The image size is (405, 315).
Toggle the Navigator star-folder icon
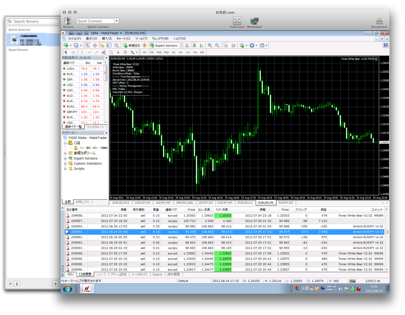click(102, 46)
